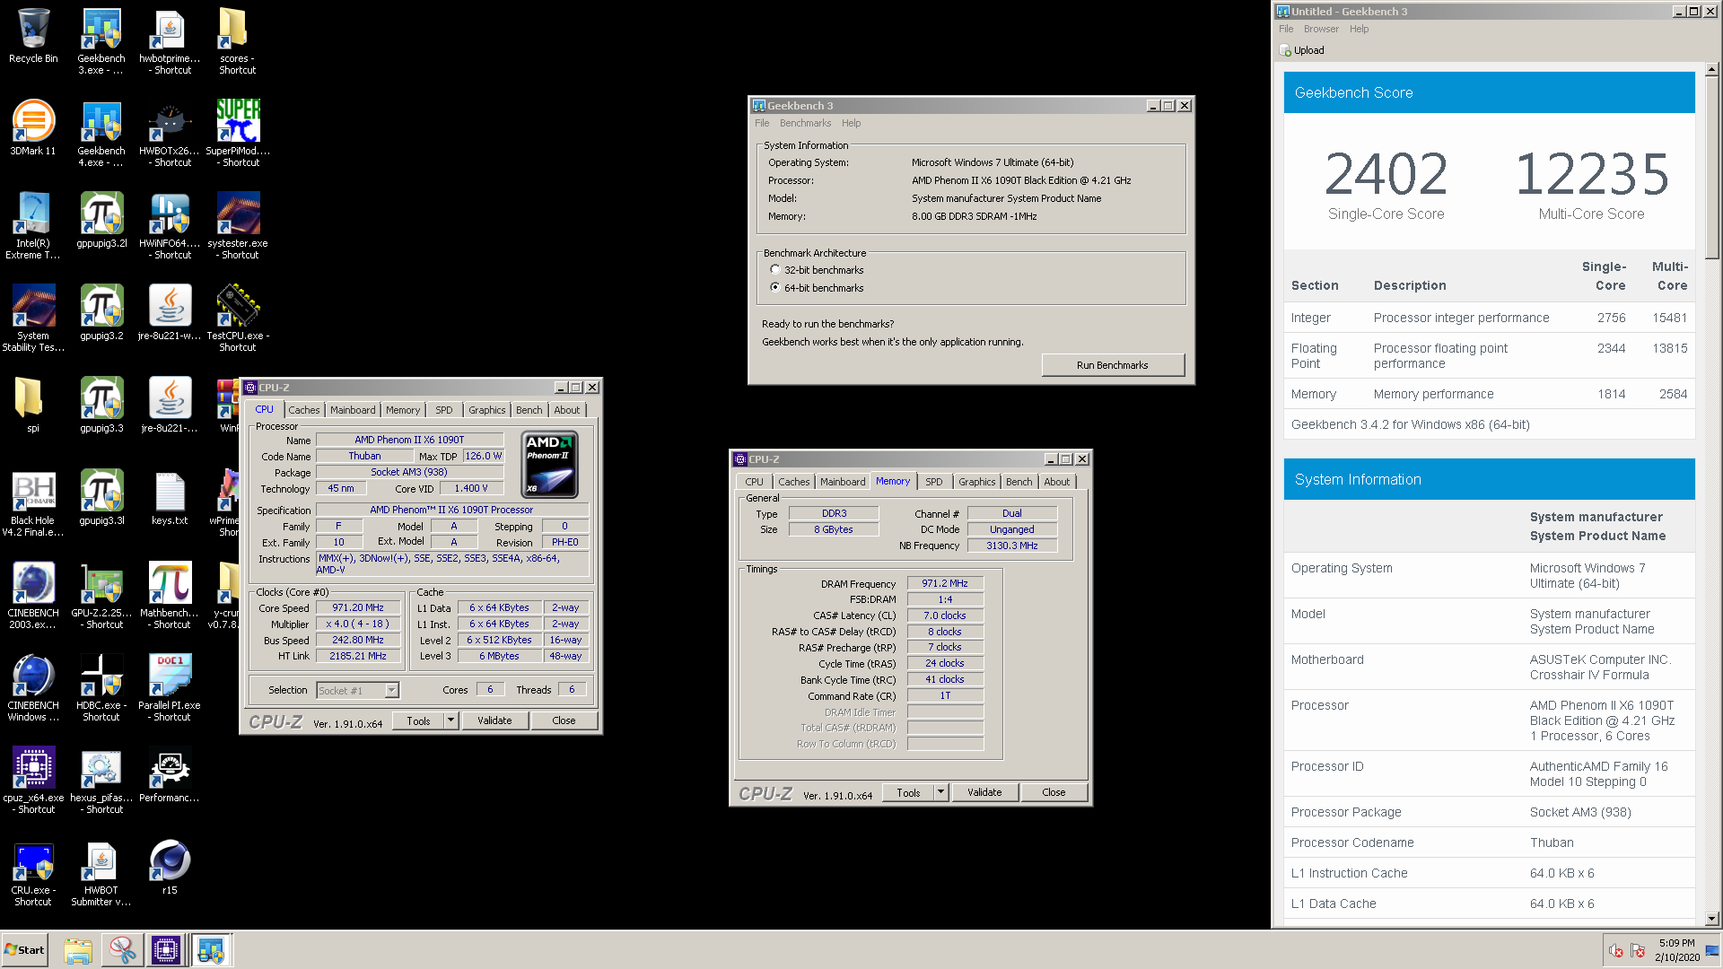Open the keys.txt file icon
Image resolution: width=1723 pixels, height=969 pixels.
pos(170,498)
